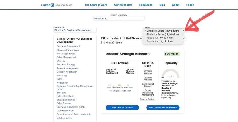
Task: Open The future of work menu
Action: (x=96, y=5)
